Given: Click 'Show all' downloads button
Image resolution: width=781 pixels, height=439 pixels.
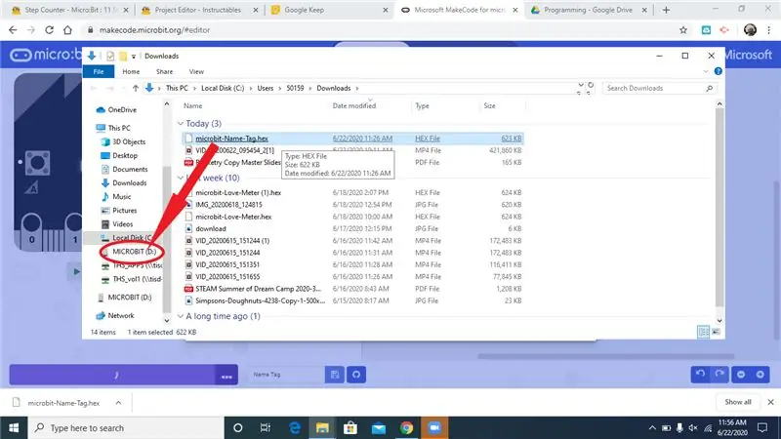Looking at the screenshot, I should tap(738, 402).
